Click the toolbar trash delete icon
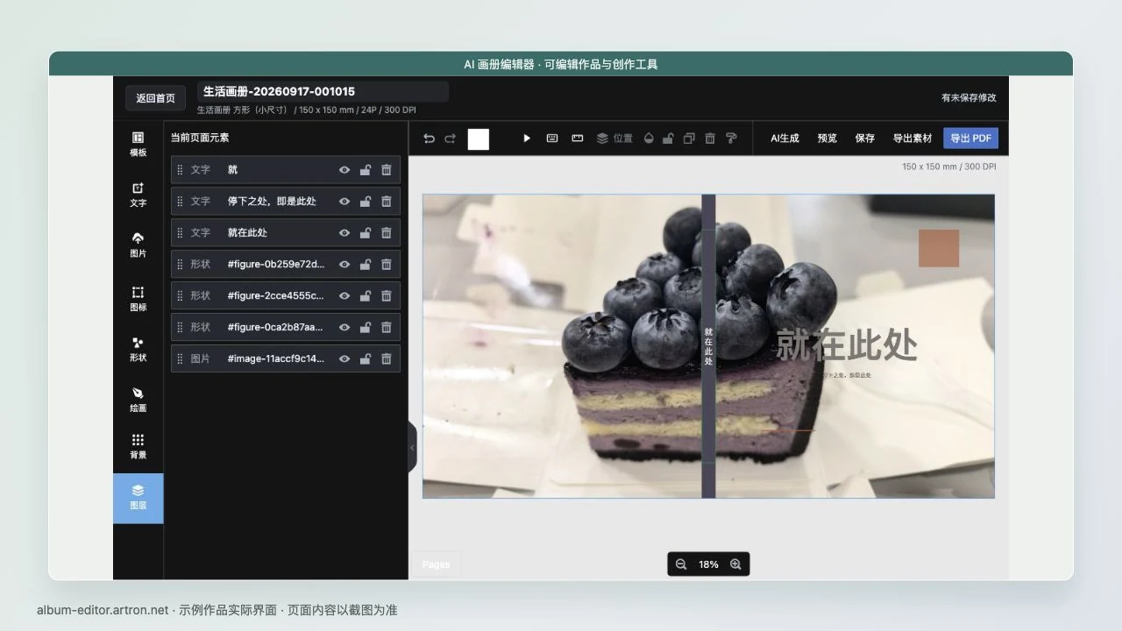This screenshot has width=1122, height=631. tap(710, 138)
